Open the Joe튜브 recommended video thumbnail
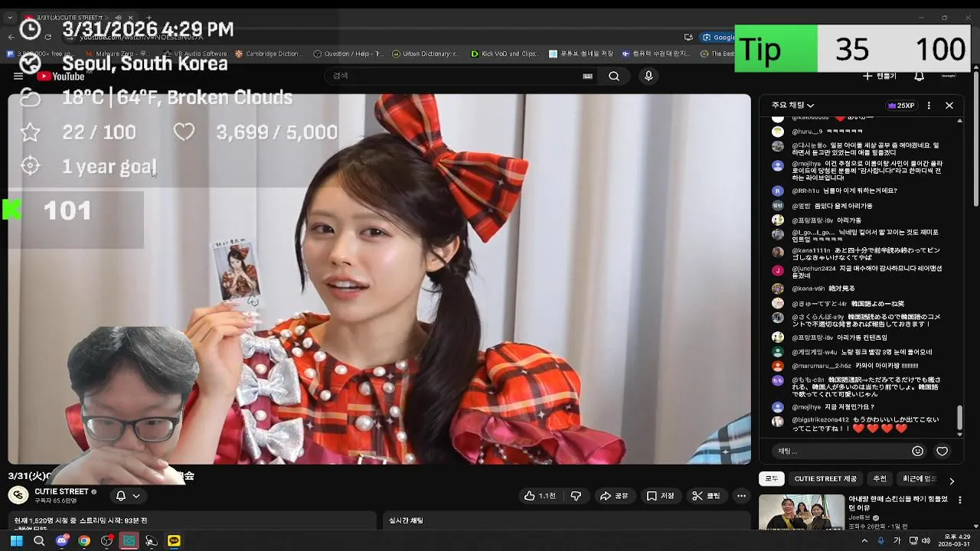The width and height of the screenshot is (980, 551). point(802,512)
